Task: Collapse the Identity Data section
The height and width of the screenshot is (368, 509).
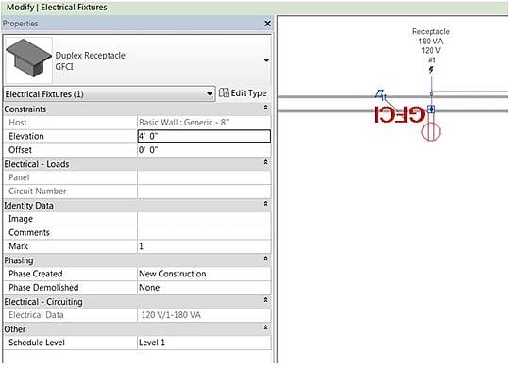Action: tap(265, 204)
